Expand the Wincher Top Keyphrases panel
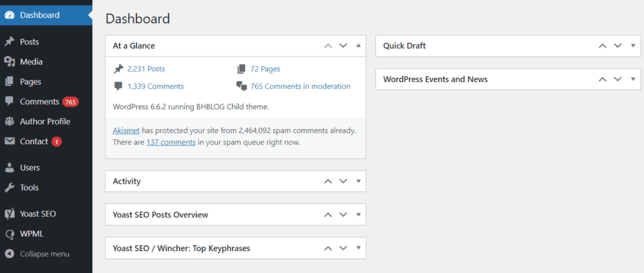644x273 pixels. click(358, 249)
